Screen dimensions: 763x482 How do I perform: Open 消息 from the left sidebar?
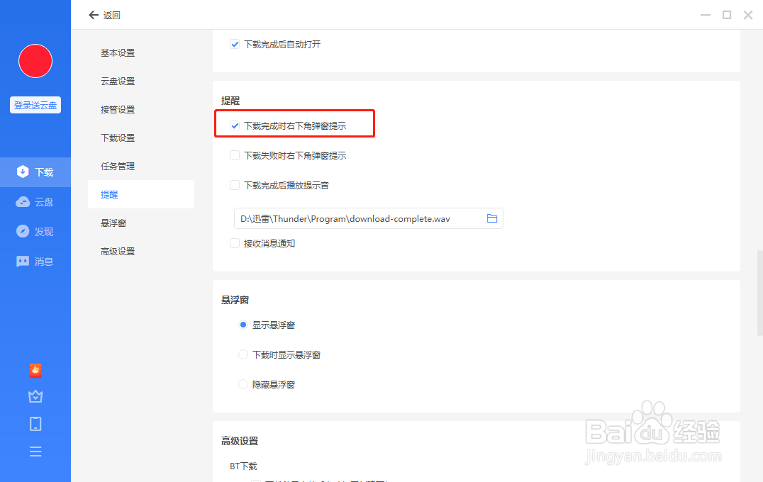tap(35, 261)
